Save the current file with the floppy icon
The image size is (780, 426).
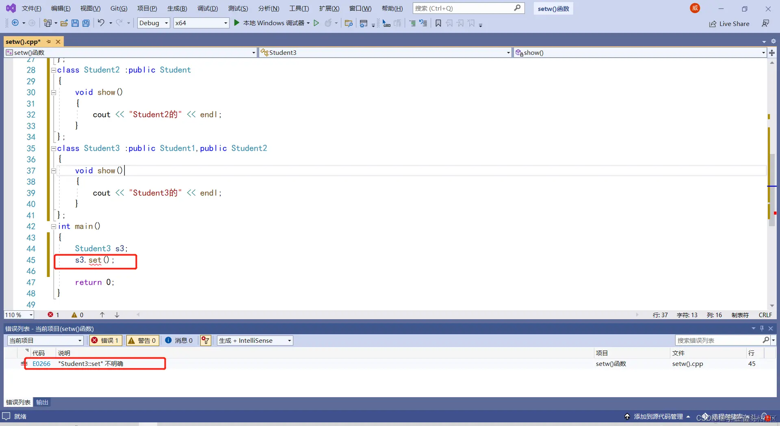pyautogui.click(x=75, y=23)
